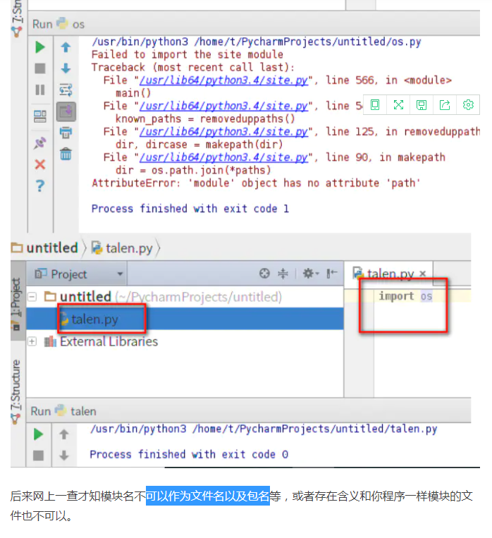The image size is (492, 538).
Task: Click the first green overlay icon on image
Action: coord(375,104)
